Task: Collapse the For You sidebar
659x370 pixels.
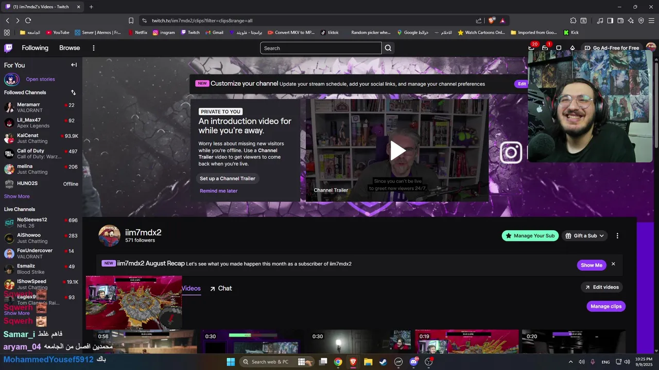Action: click(x=74, y=65)
